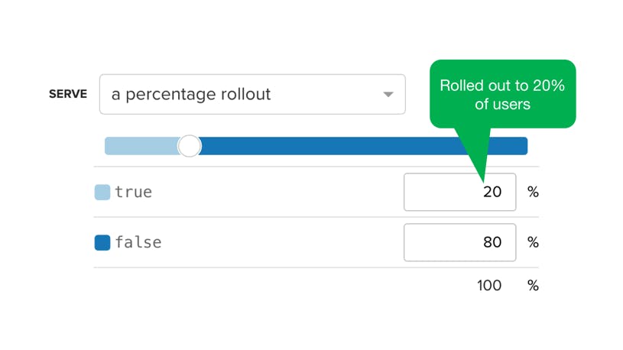Select the light blue true swatch
The height and width of the screenshot is (350, 623).
tap(102, 193)
